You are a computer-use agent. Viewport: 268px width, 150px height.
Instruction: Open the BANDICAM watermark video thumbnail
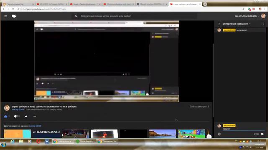pos(46,133)
